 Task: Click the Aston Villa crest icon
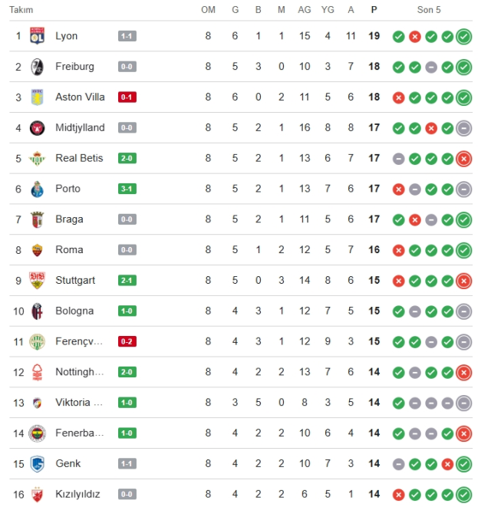(x=37, y=97)
